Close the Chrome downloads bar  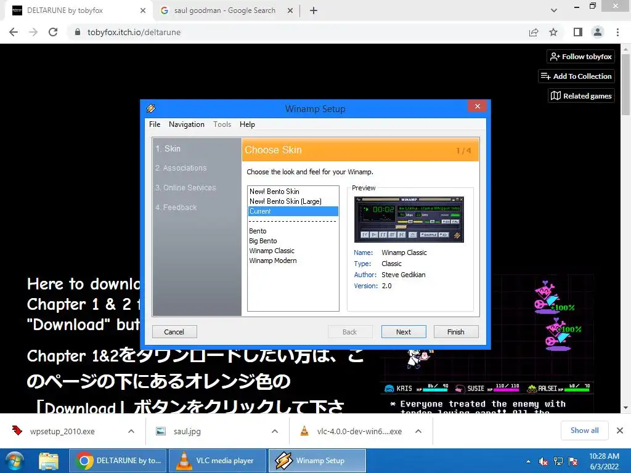[x=620, y=431]
